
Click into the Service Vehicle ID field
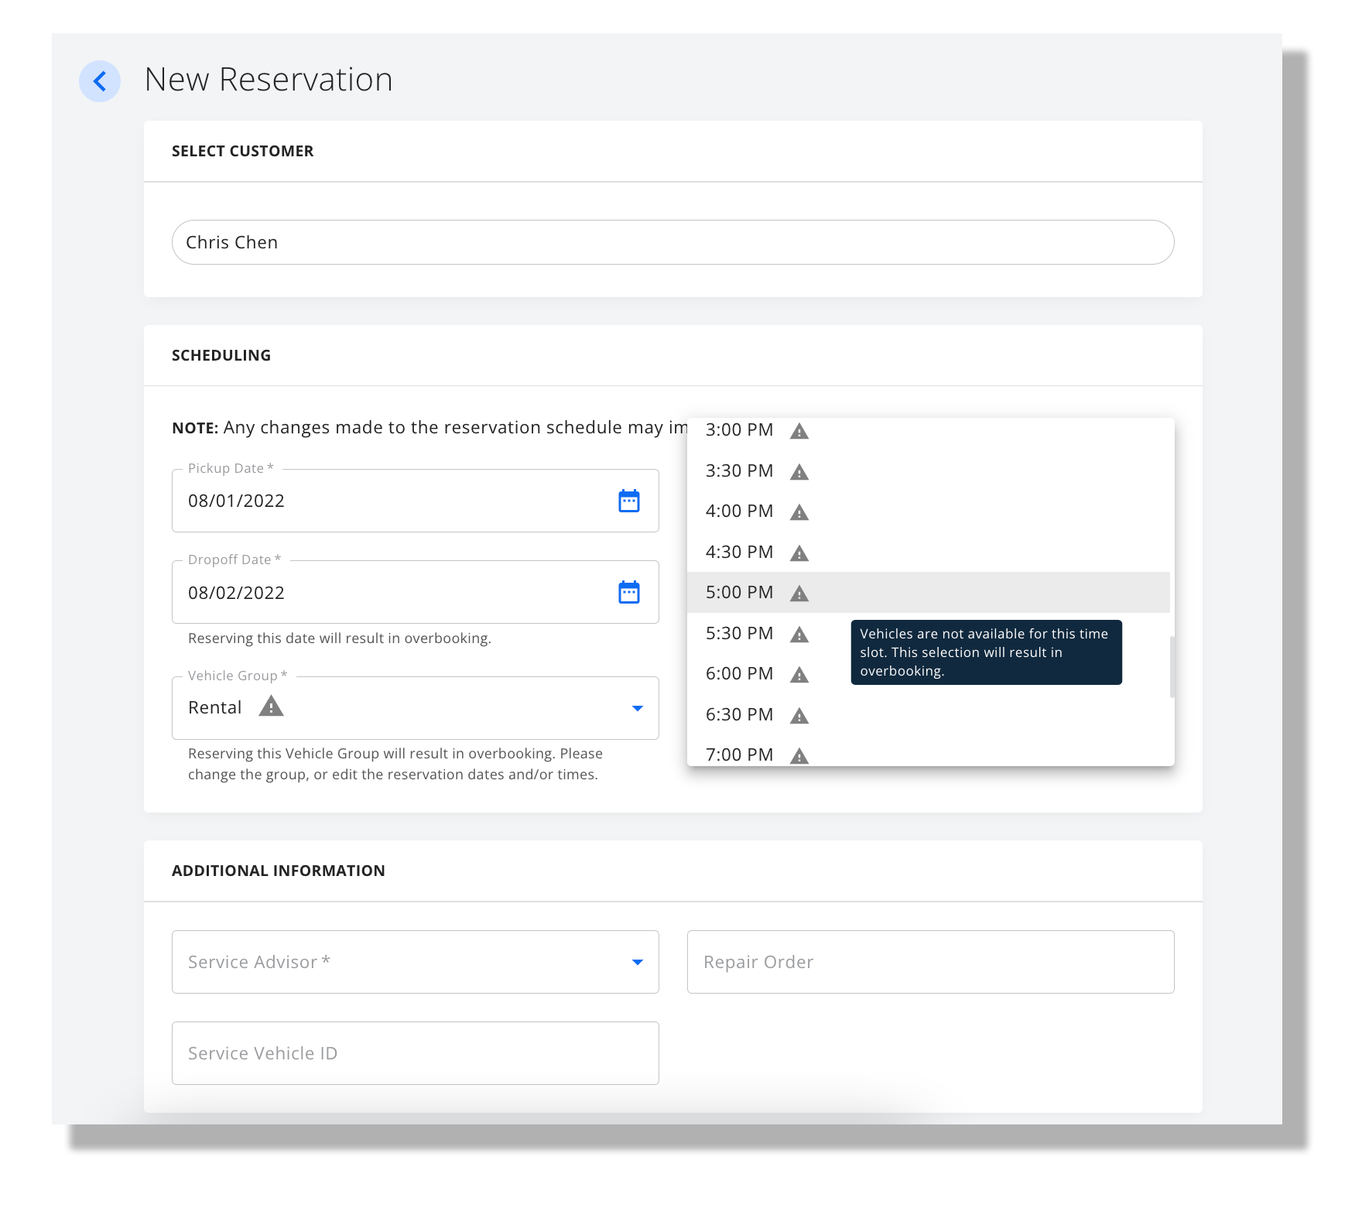tap(416, 1053)
